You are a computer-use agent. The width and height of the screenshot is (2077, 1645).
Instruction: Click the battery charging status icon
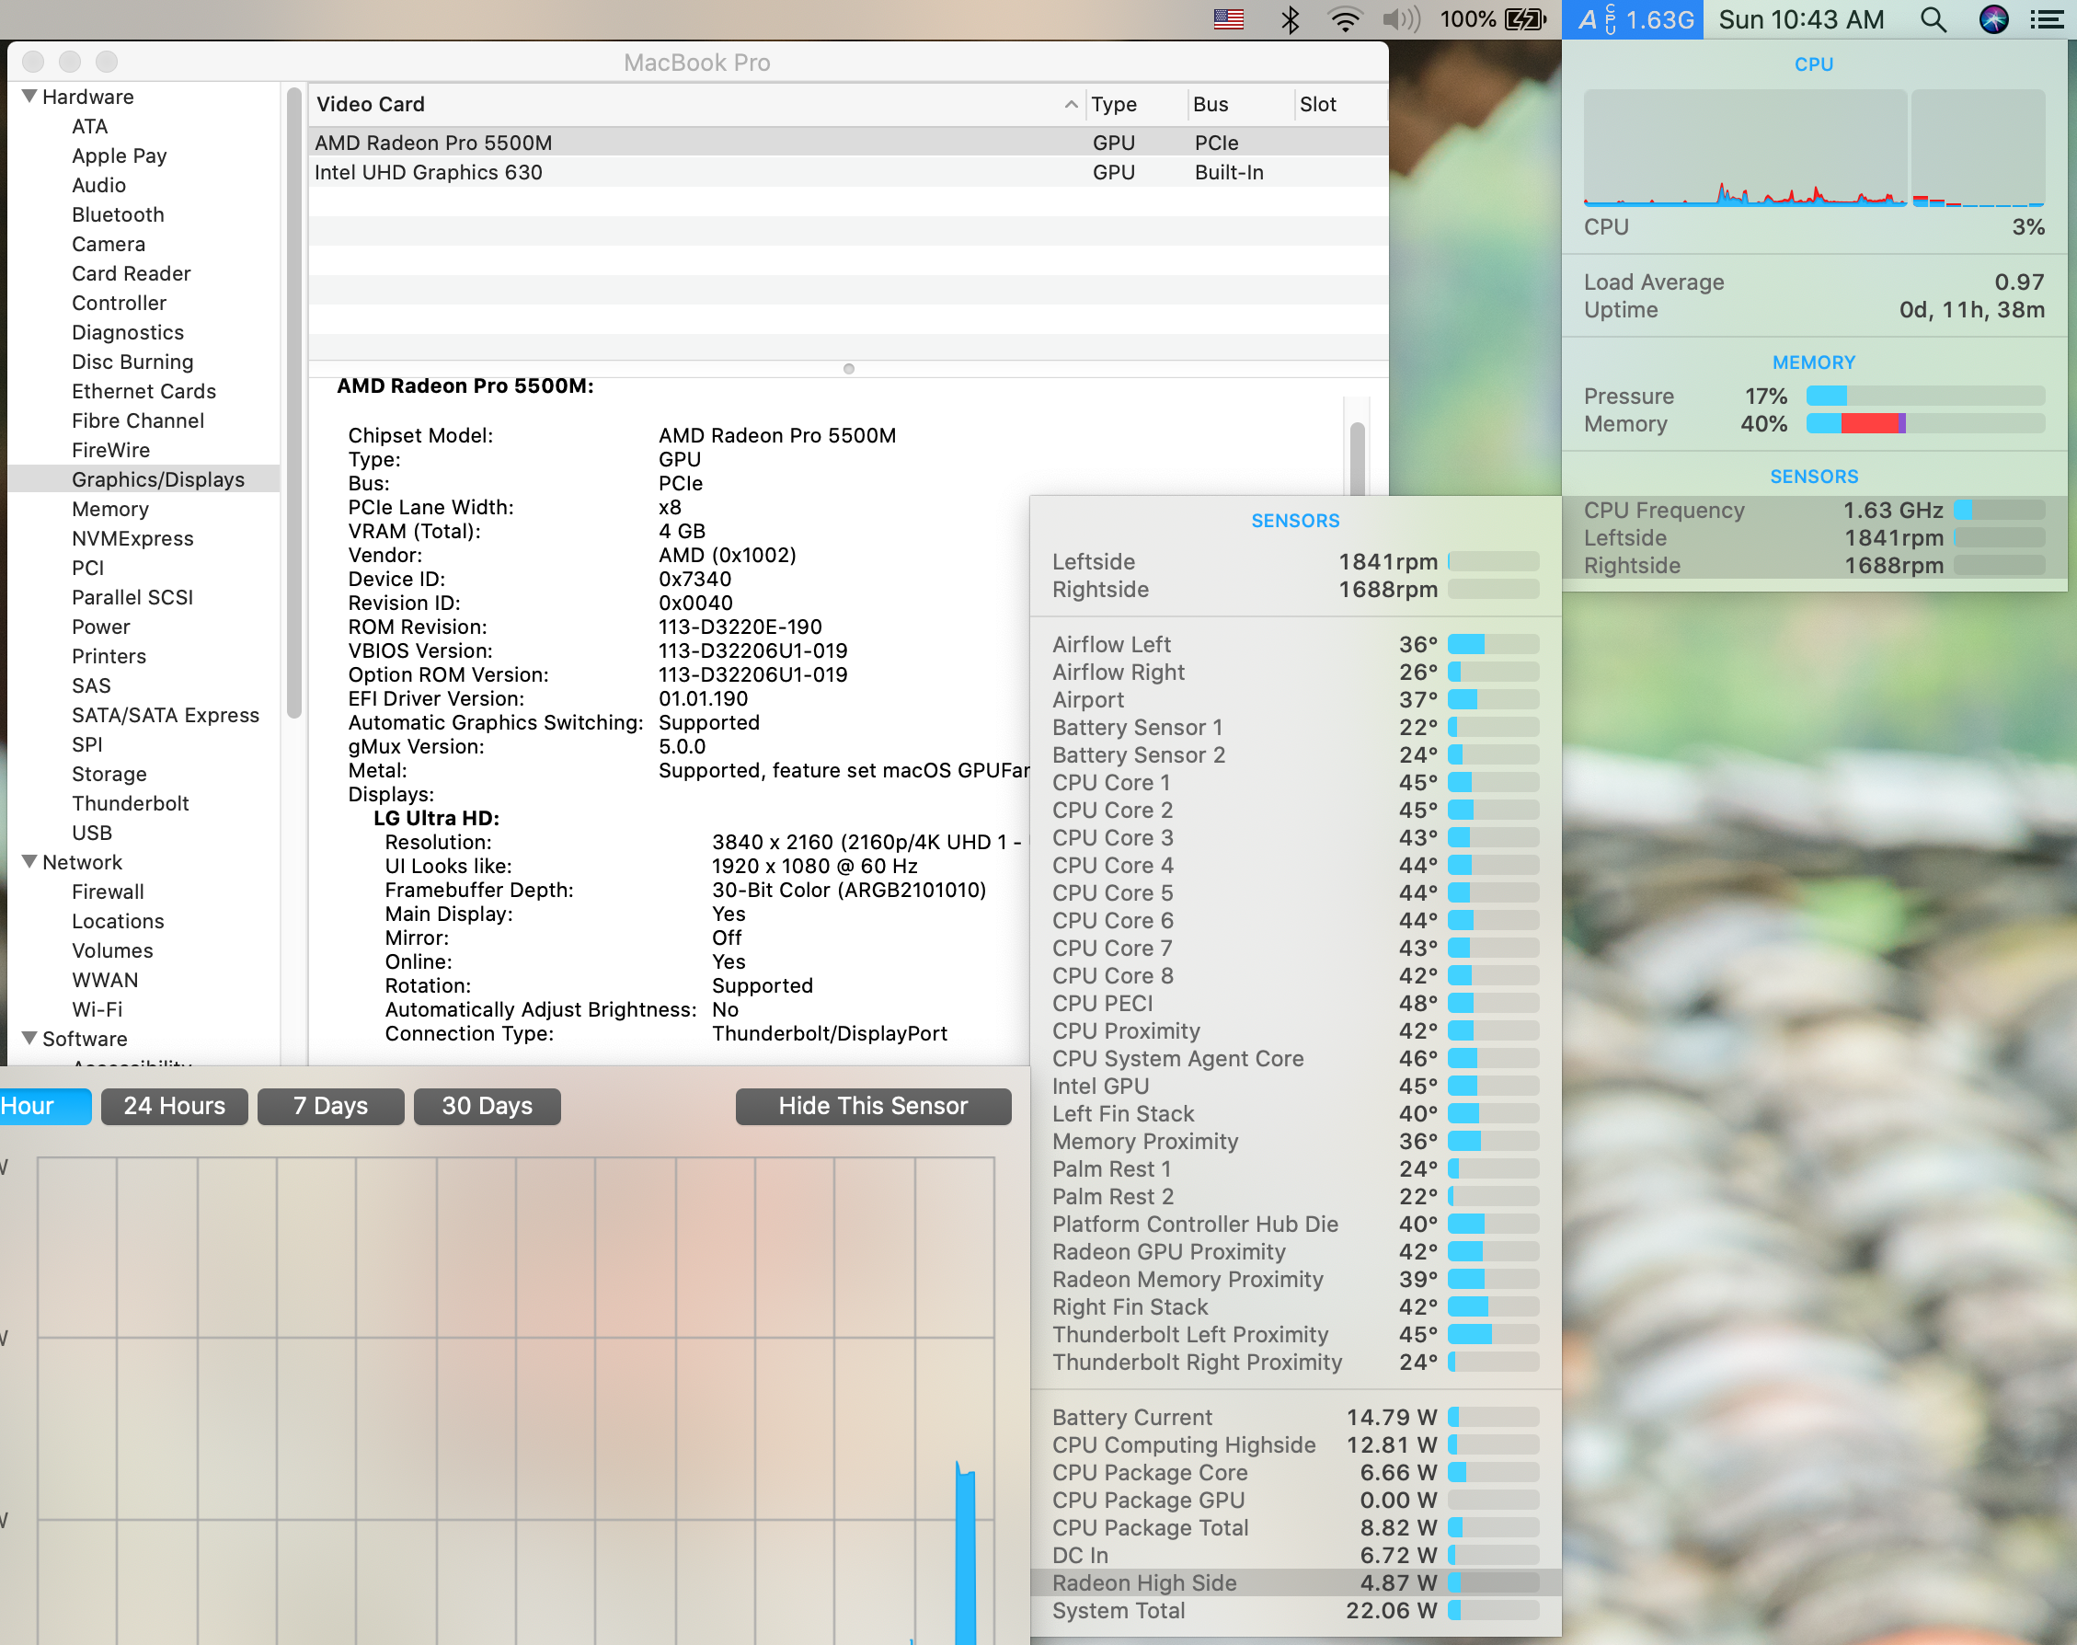tap(1525, 19)
